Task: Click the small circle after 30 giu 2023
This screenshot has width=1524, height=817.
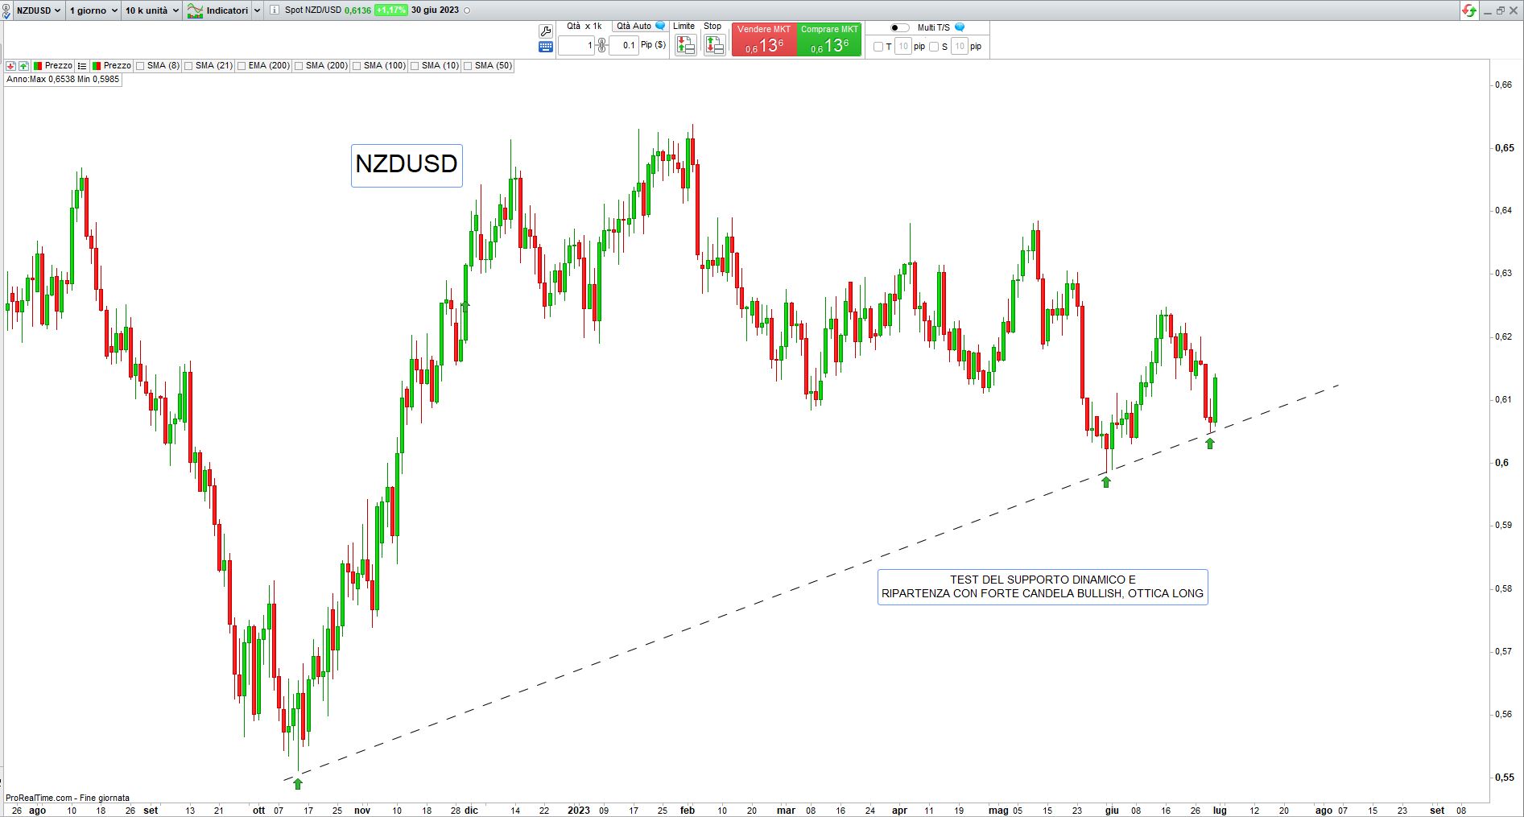Action: (468, 10)
